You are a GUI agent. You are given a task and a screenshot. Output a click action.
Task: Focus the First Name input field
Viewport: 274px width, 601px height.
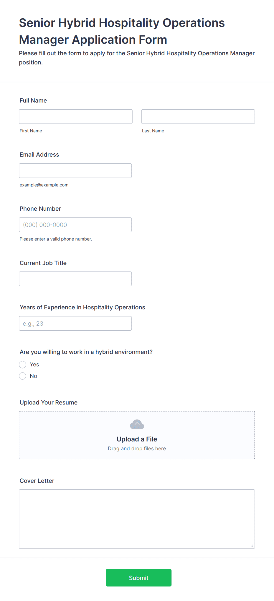(76, 116)
